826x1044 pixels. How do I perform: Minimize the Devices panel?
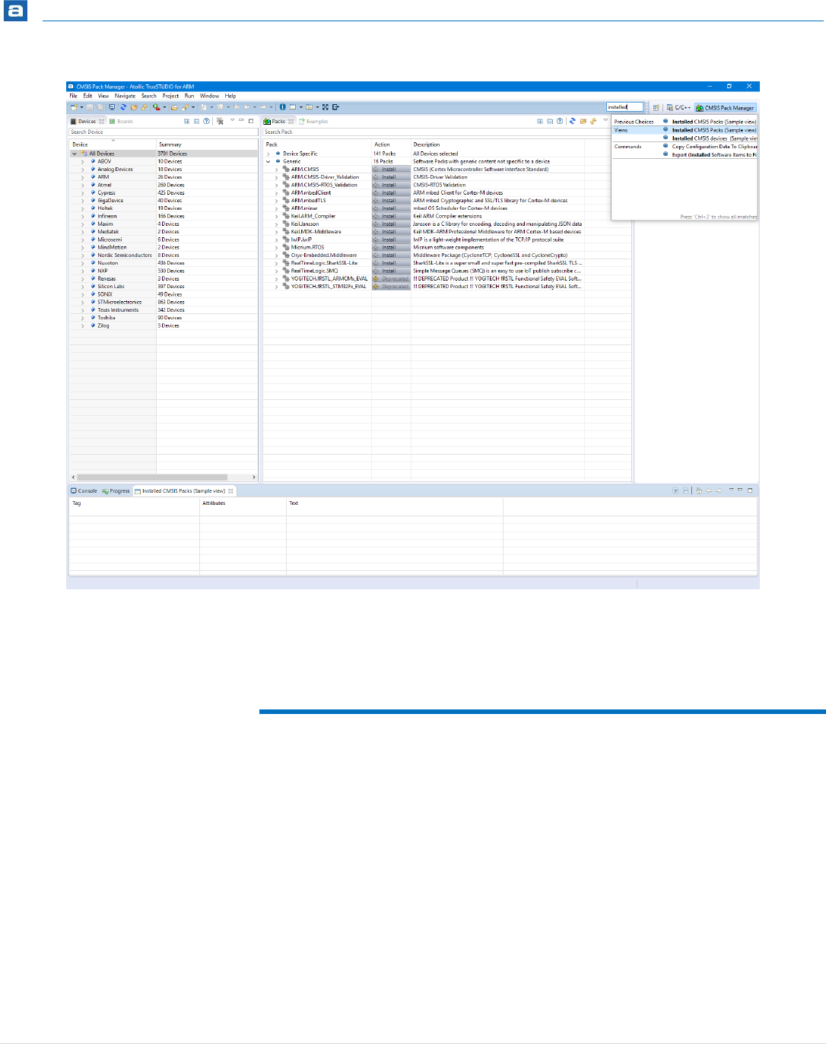click(242, 120)
